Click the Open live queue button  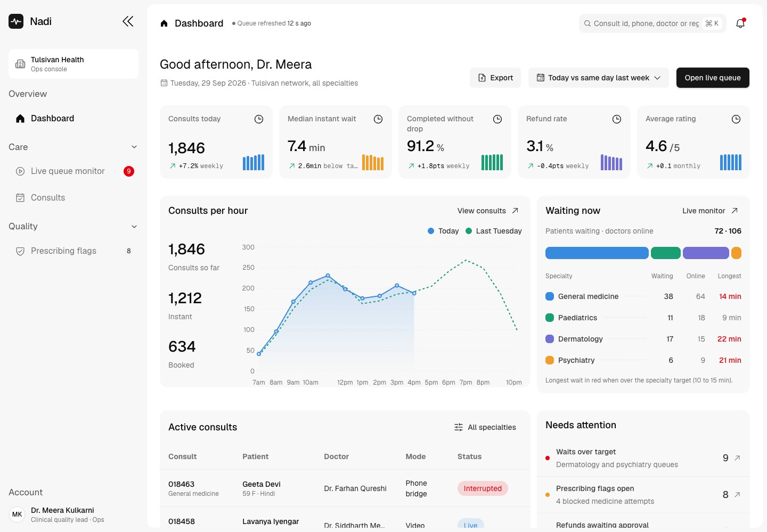(x=713, y=78)
